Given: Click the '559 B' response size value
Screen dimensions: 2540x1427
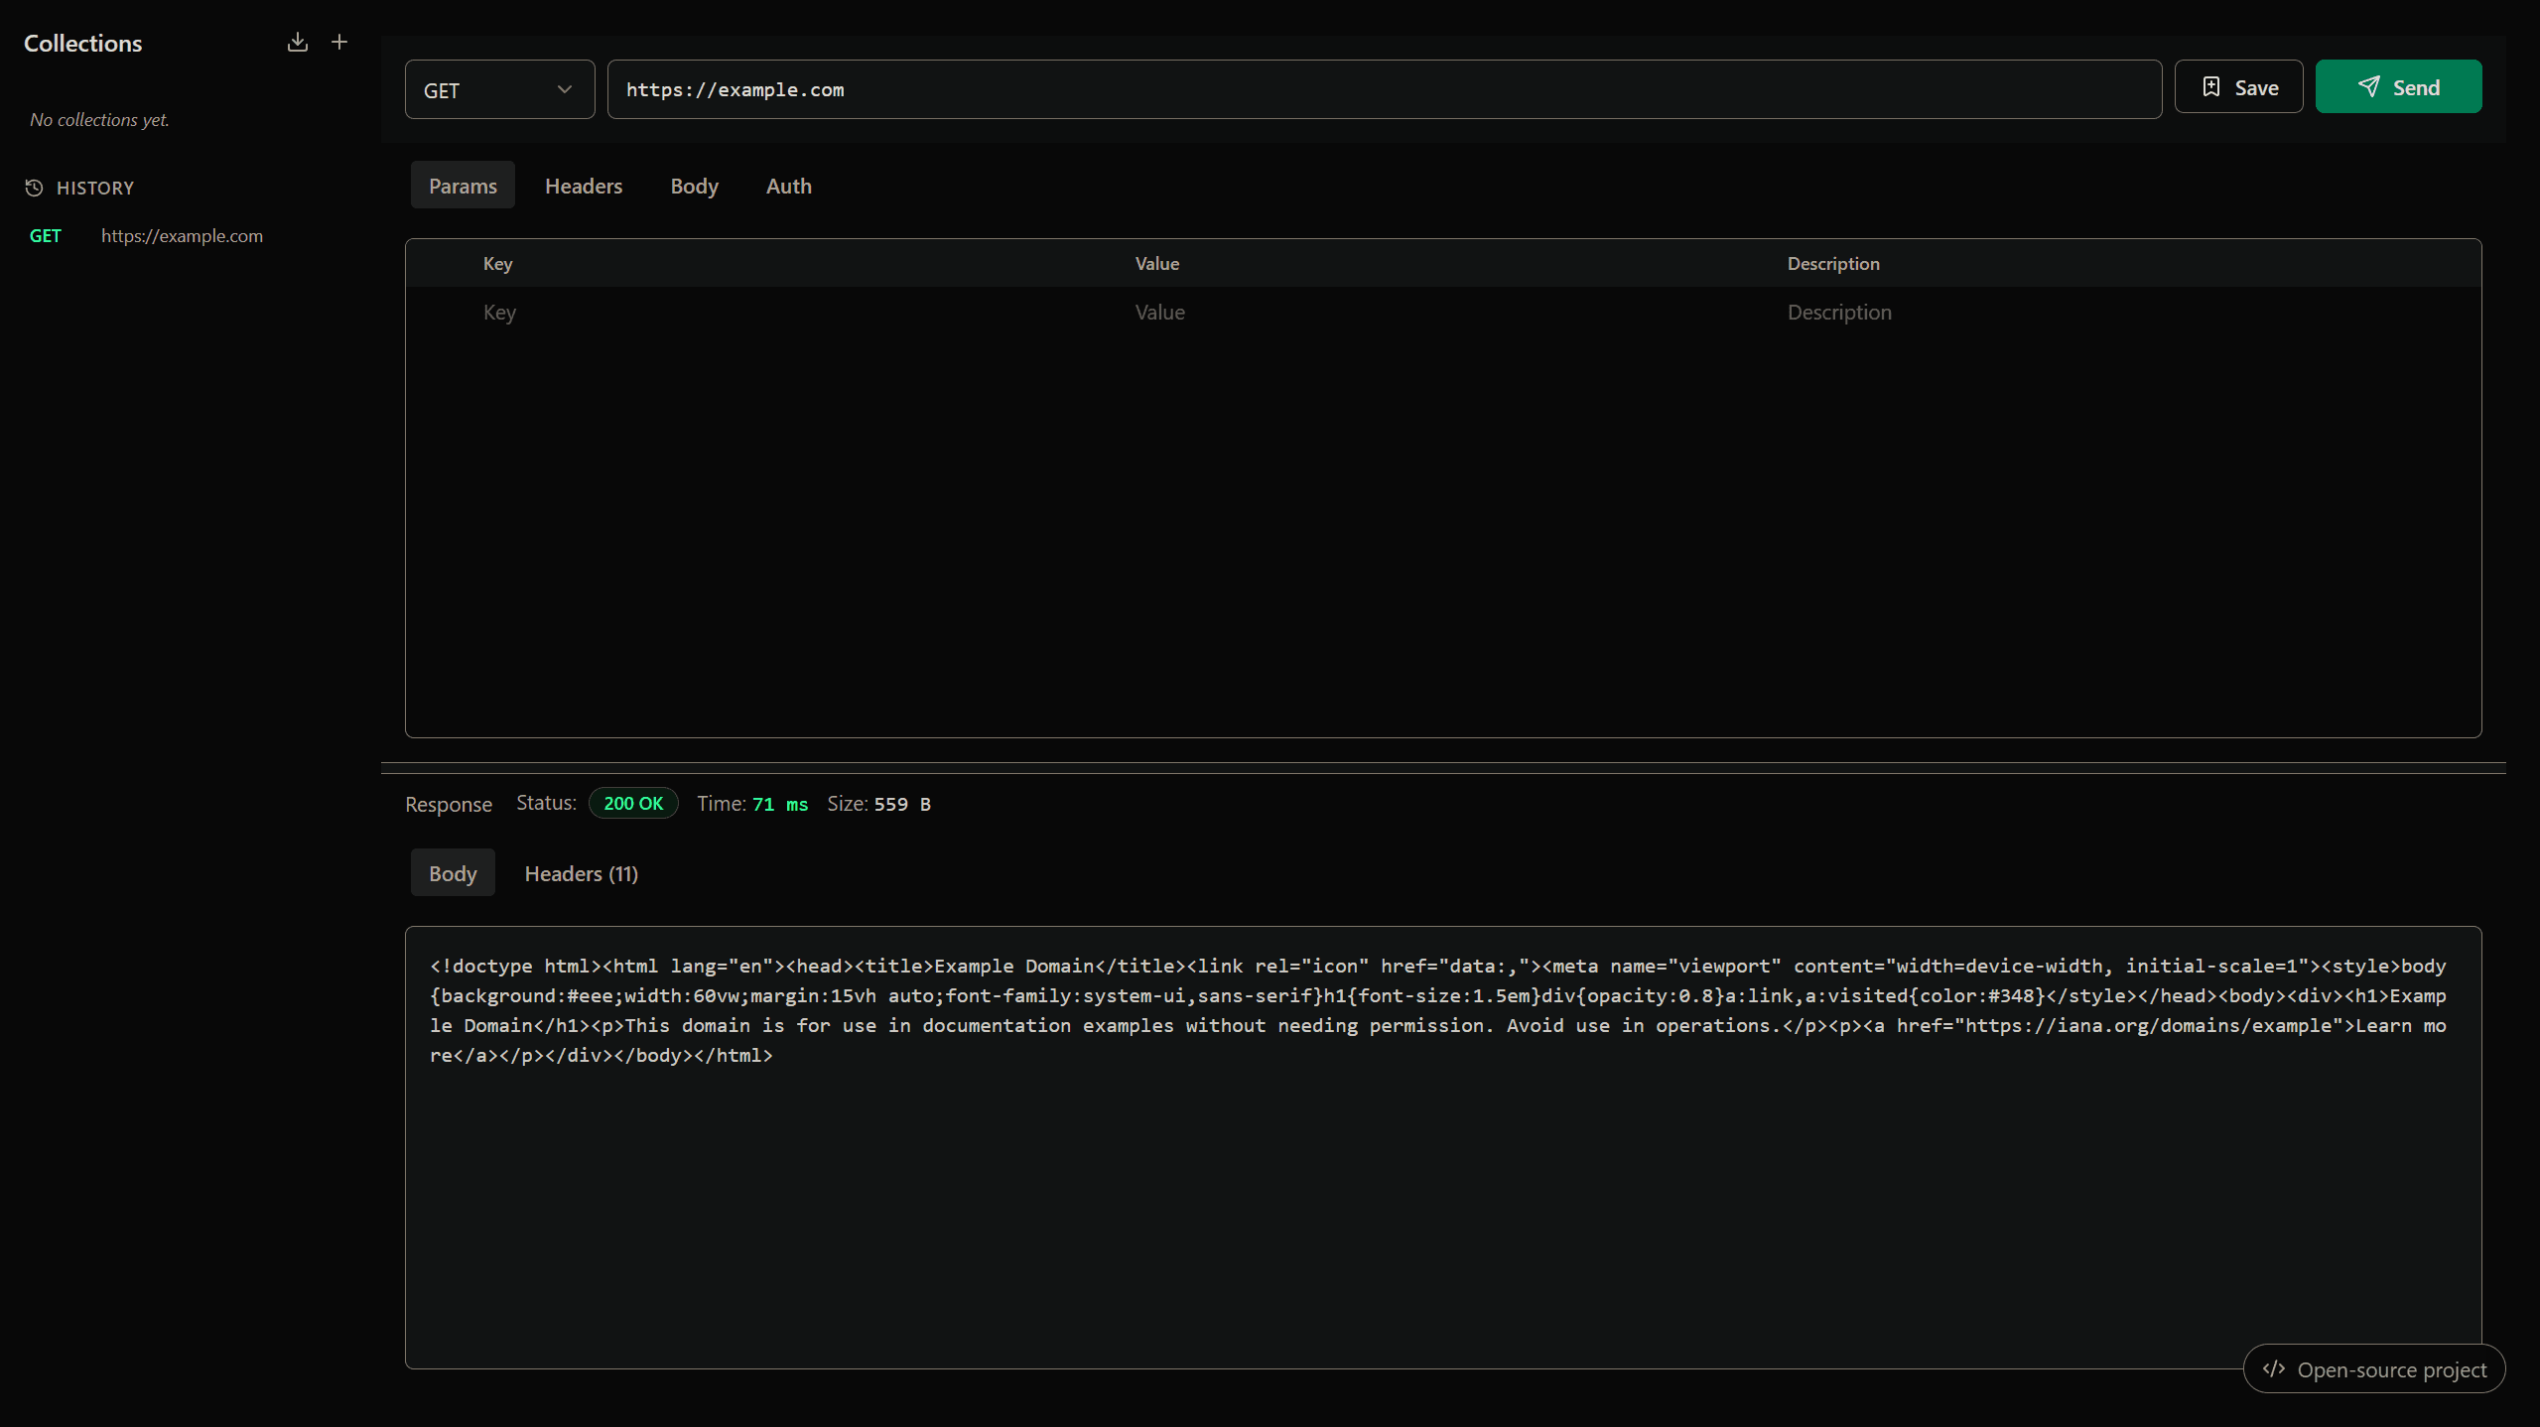Looking at the screenshot, I should click(x=902, y=804).
